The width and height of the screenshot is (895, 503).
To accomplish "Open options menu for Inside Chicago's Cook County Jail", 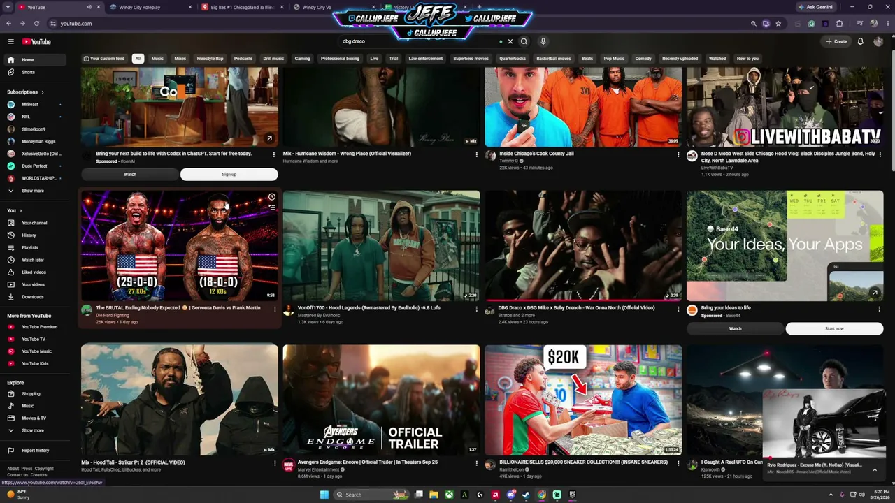I will pyautogui.click(x=678, y=155).
